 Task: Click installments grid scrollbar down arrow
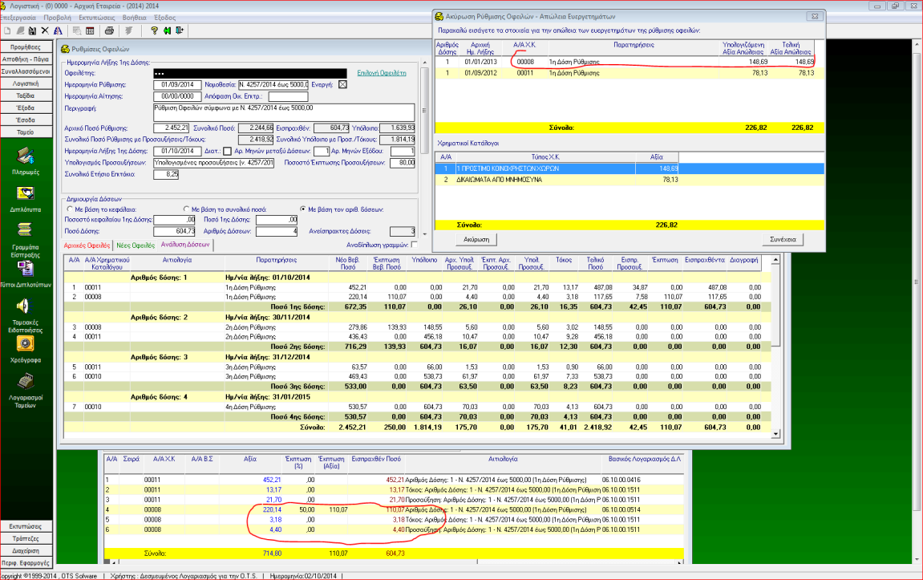(x=775, y=434)
